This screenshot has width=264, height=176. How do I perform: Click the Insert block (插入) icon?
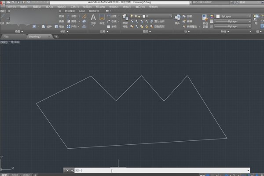[x=177, y=19]
